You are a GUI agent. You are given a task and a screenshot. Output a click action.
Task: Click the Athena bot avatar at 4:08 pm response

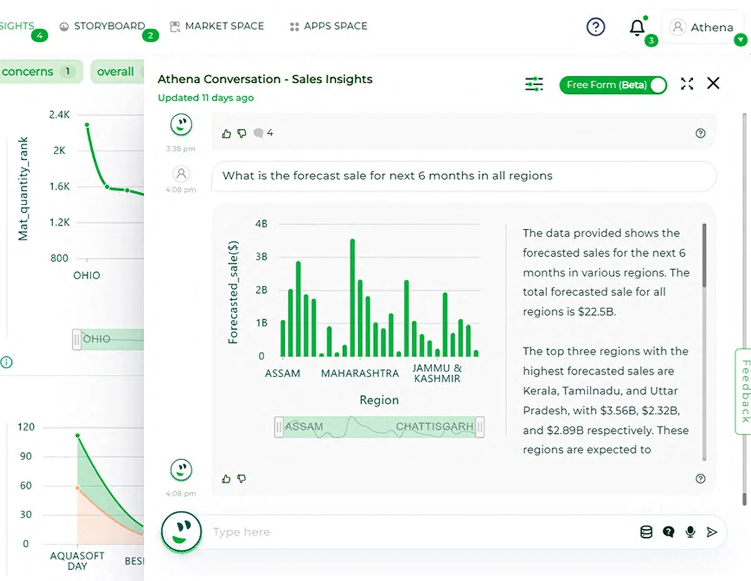pos(181,470)
